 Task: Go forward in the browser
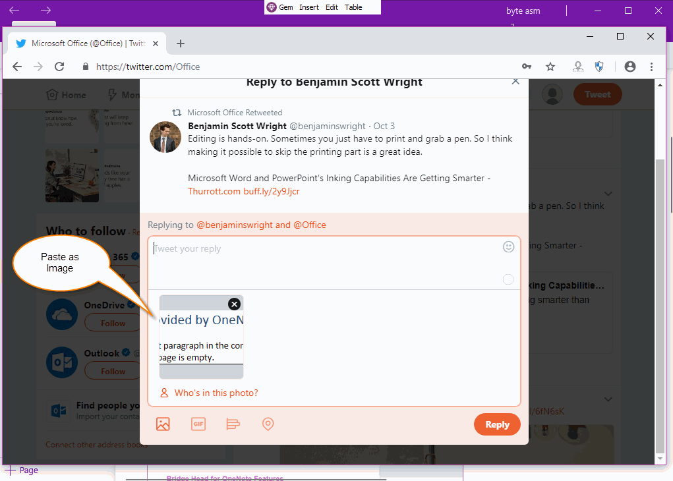[x=38, y=67]
